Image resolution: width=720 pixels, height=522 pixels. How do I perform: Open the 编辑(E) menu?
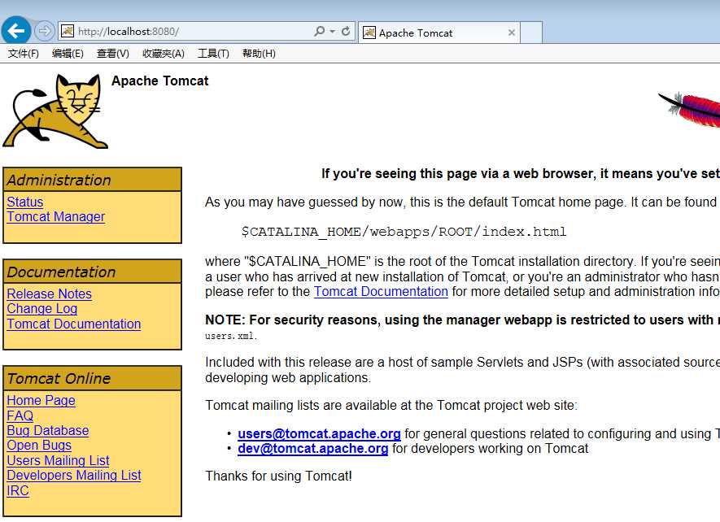pyautogui.click(x=68, y=54)
